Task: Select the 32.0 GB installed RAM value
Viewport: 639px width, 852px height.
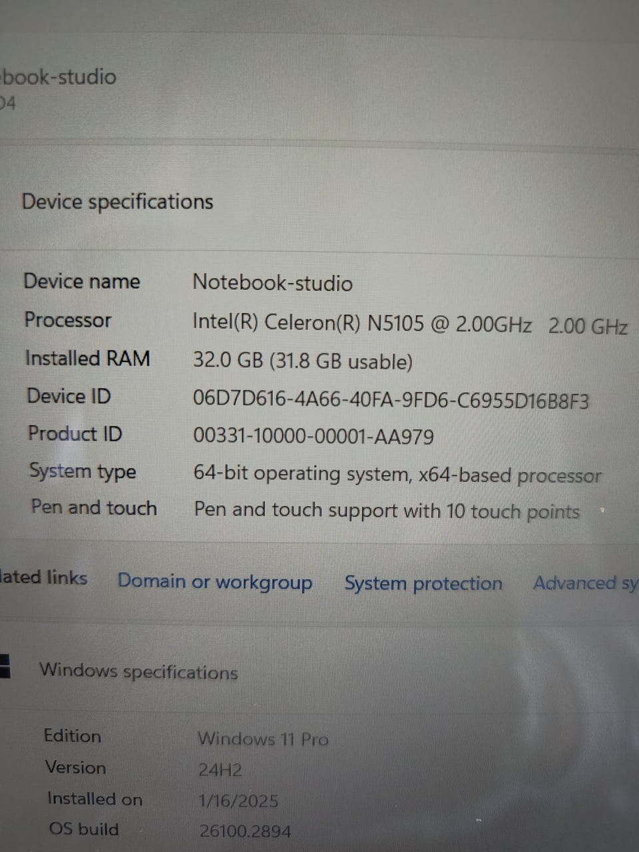Action: click(303, 361)
